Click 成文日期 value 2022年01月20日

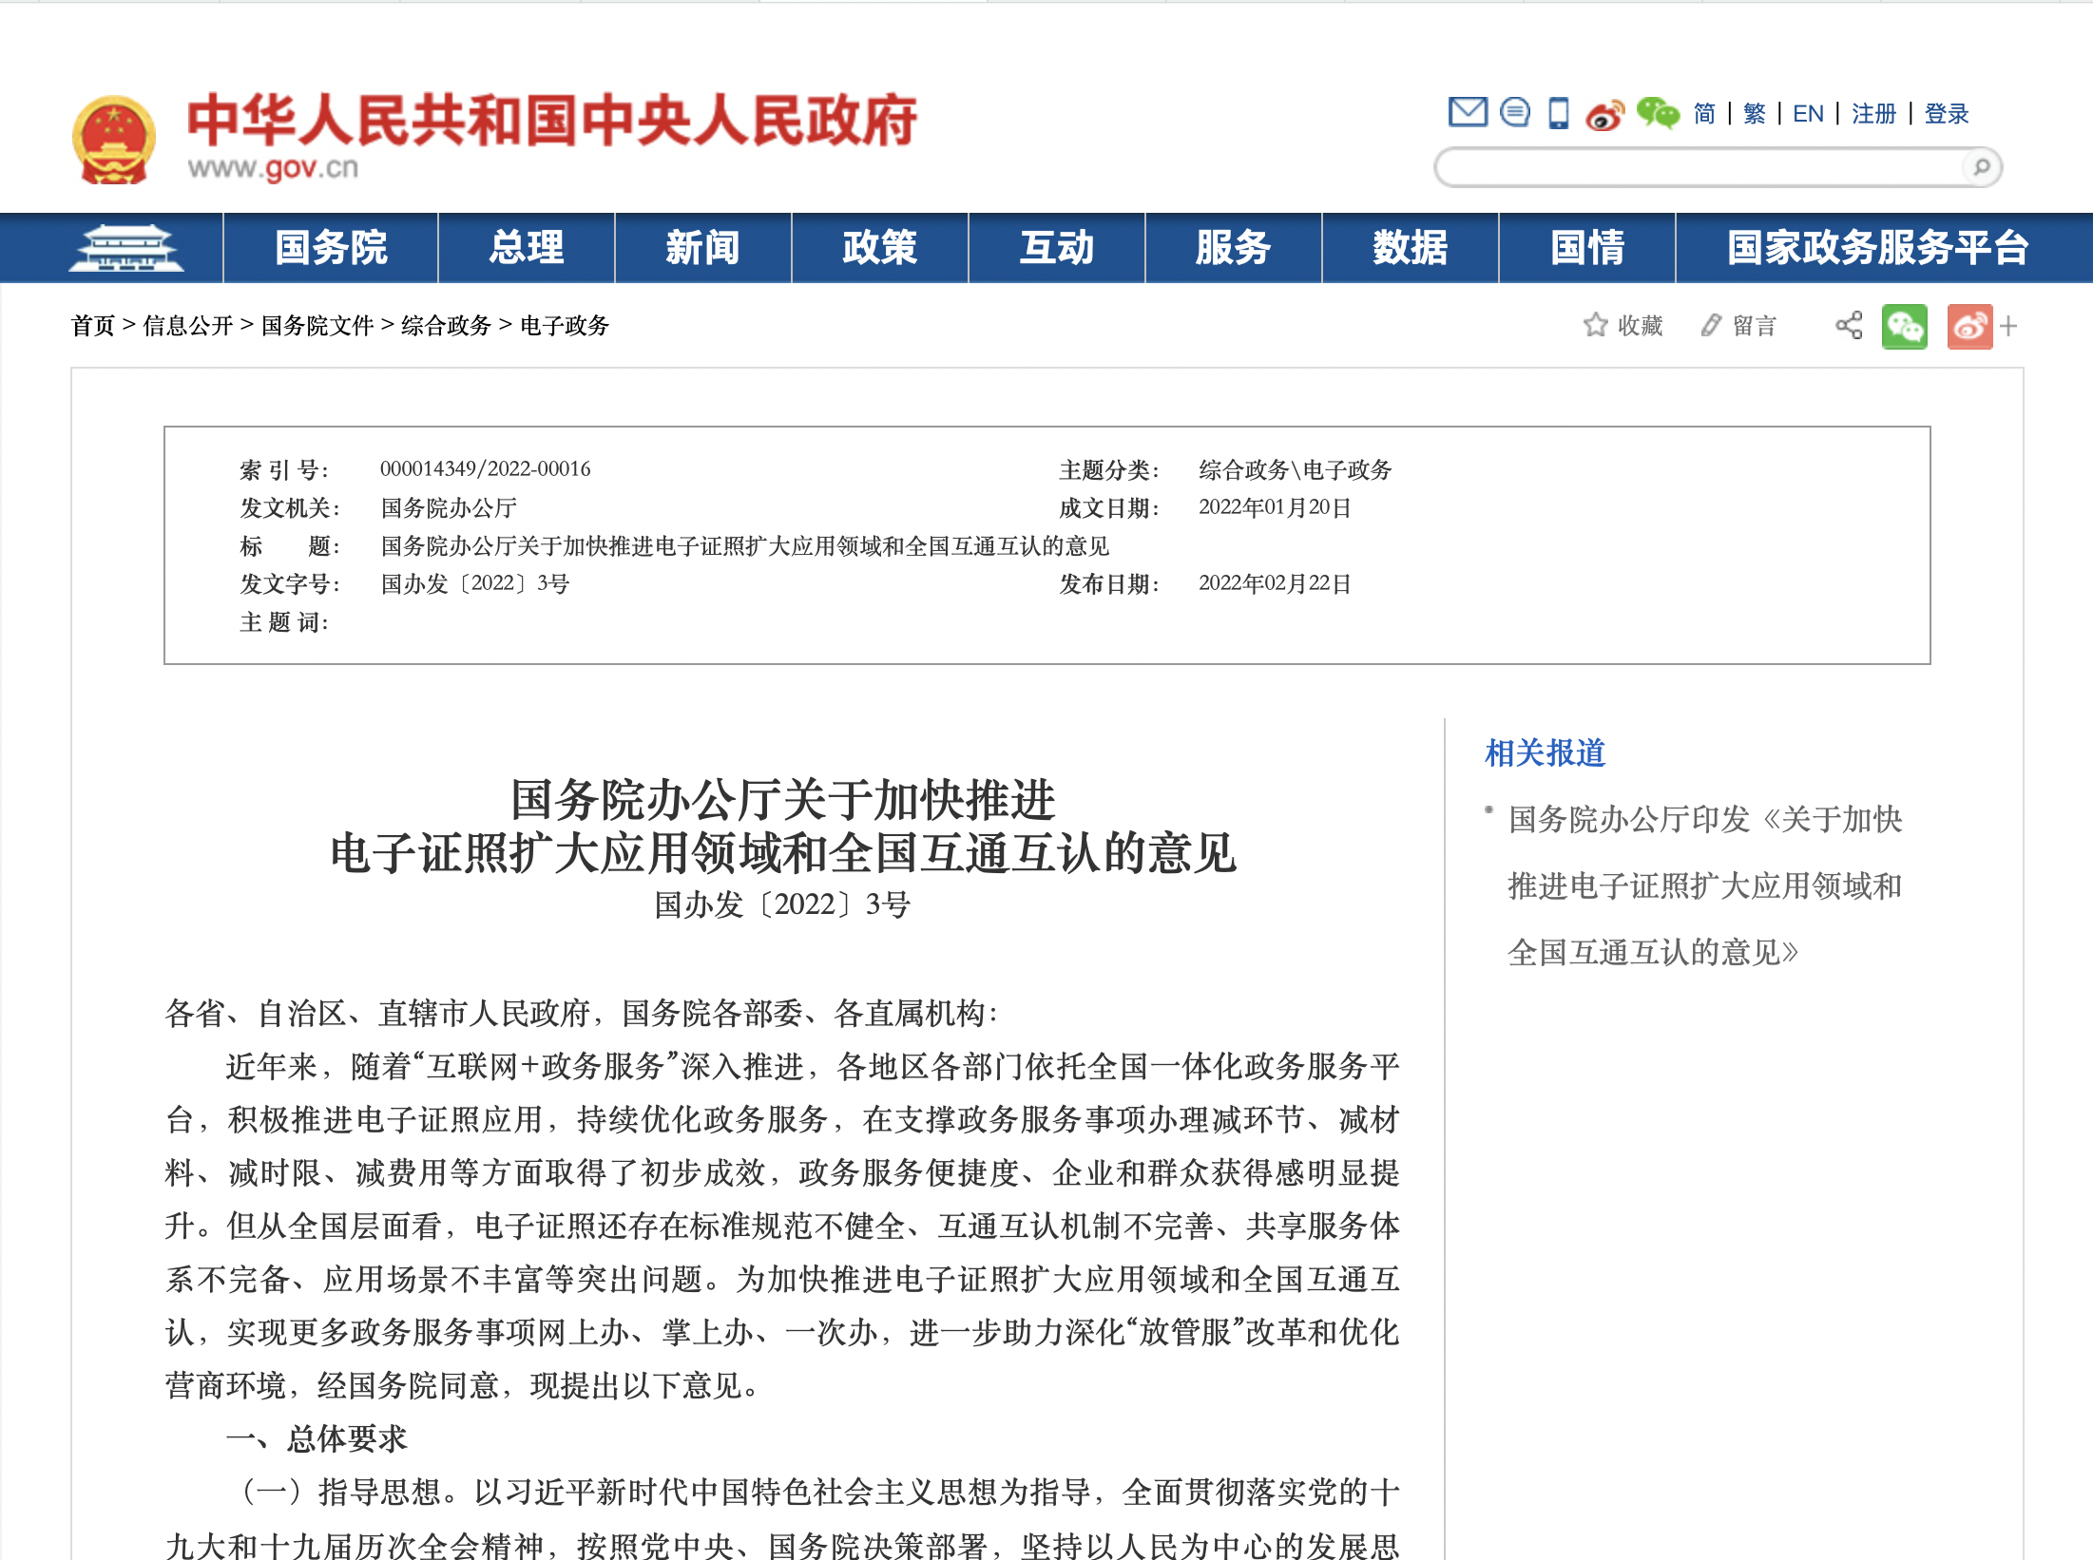click(x=1275, y=508)
